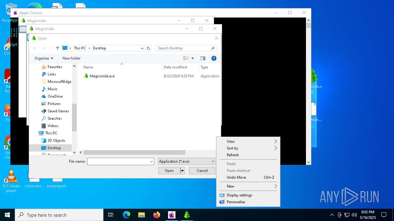
Task: Open the notification center icon
Action: [384, 215]
